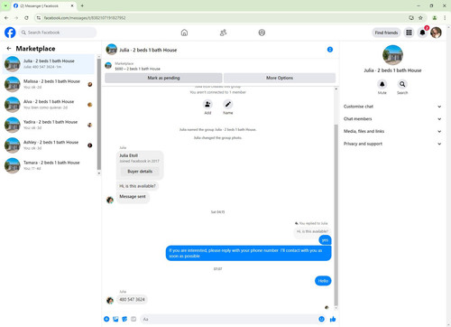
Task: Click the phone number request message bubble
Action: (248, 253)
